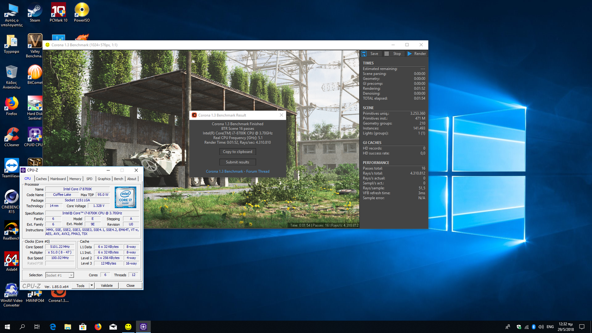Select the CPU-Z taskbar icon
592x333 pixels.
coord(143,327)
